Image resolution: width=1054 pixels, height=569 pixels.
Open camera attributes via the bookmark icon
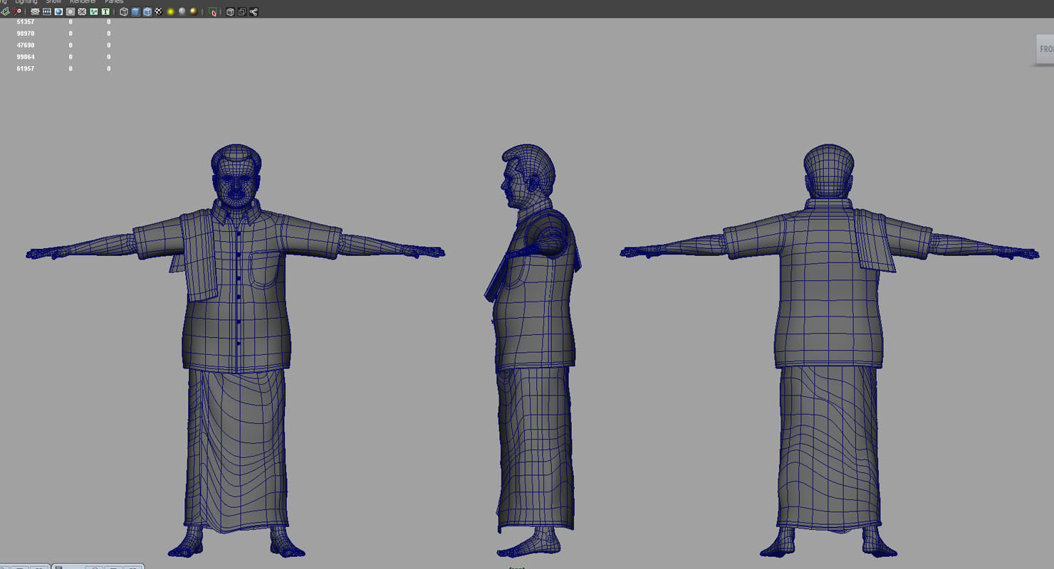click(18, 11)
